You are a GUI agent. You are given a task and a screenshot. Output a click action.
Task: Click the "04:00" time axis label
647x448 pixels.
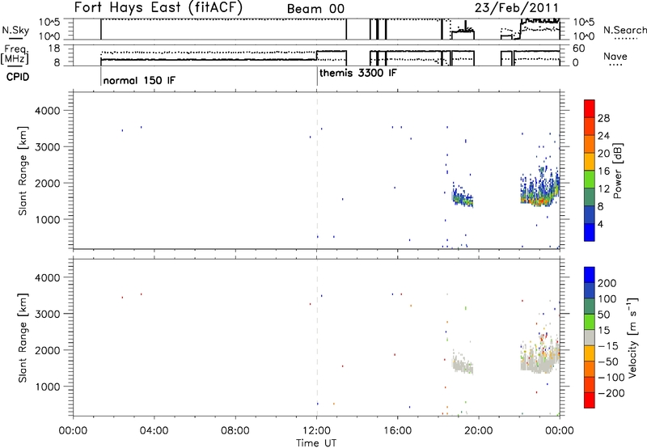(154, 431)
